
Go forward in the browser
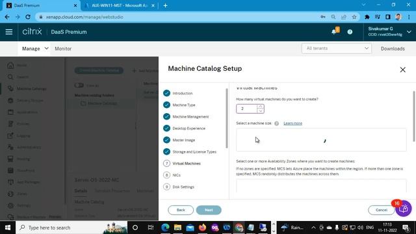[18, 17]
